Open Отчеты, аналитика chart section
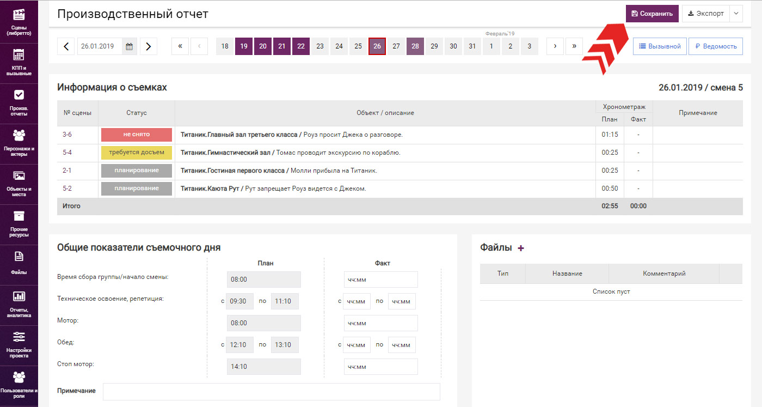Screen dimensions: 762x407 click(x=19, y=304)
